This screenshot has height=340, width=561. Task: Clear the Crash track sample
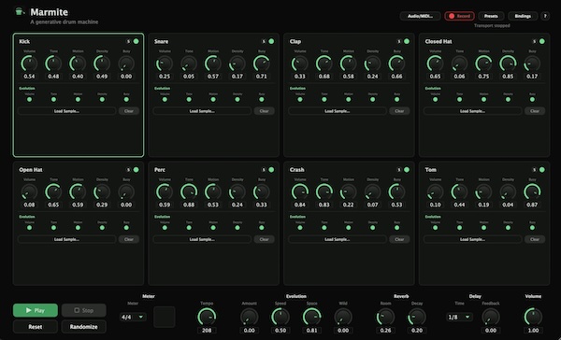tap(399, 239)
